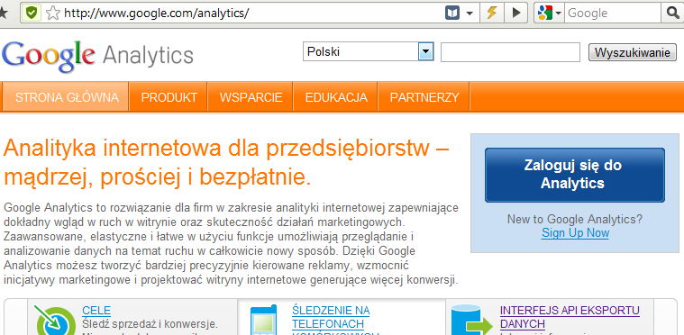This screenshot has height=335, width=684.
Task: Click the lightning bolt icon
Action: point(492,14)
